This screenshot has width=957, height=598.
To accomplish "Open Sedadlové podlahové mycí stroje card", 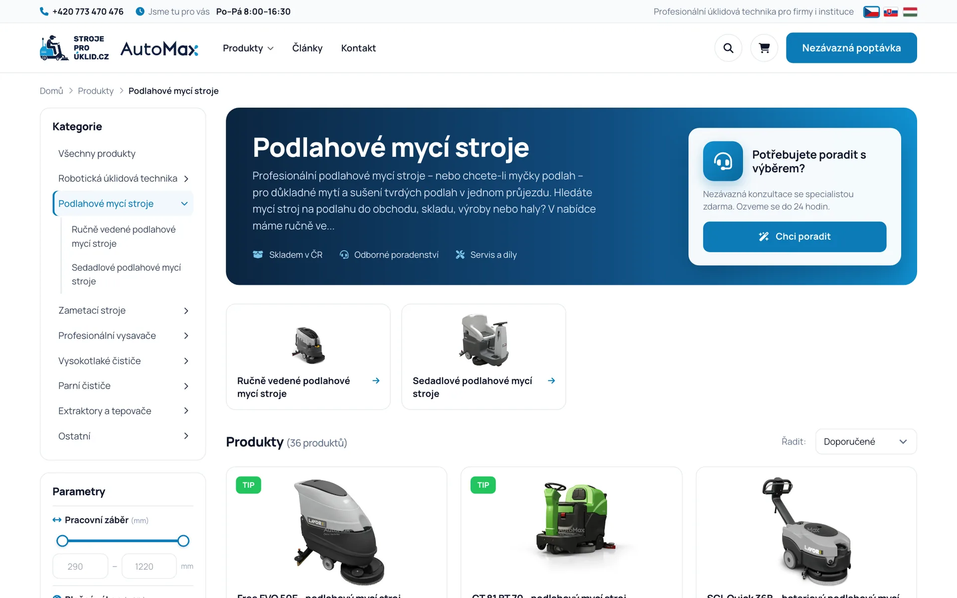I will click(x=483, y=357).
